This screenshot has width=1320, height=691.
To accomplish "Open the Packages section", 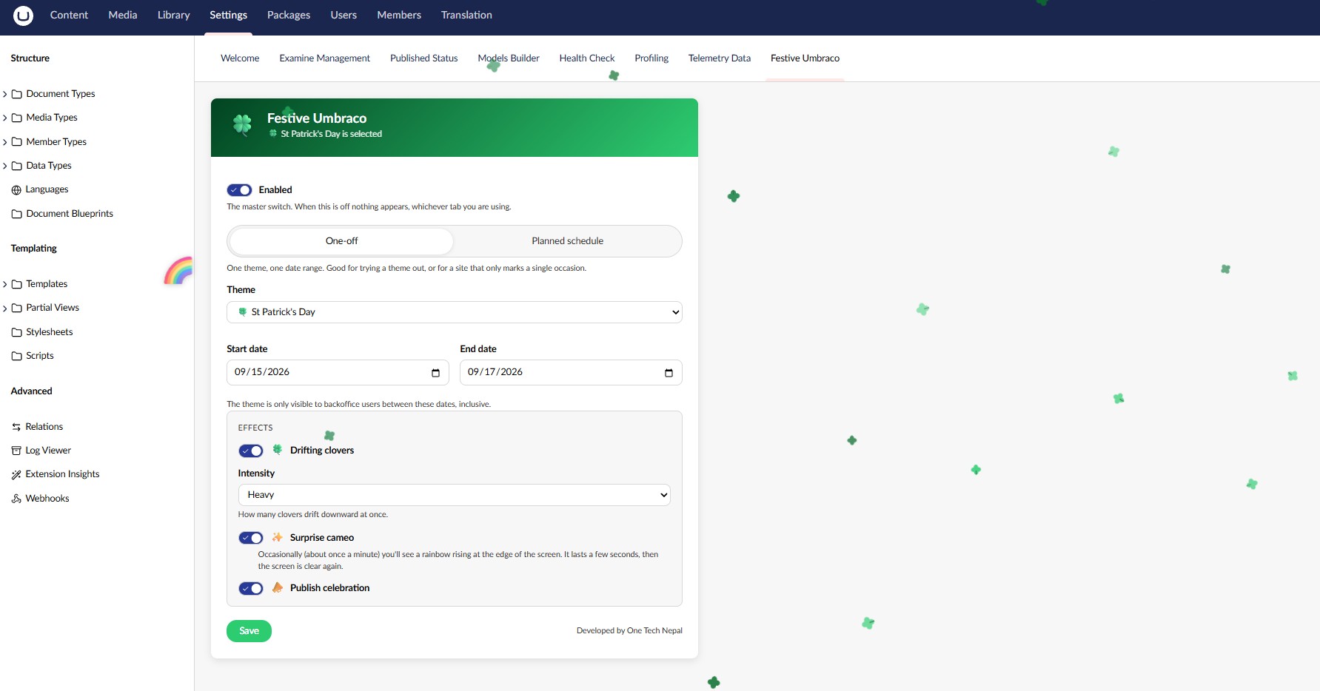I will click(x=289, y=15).
